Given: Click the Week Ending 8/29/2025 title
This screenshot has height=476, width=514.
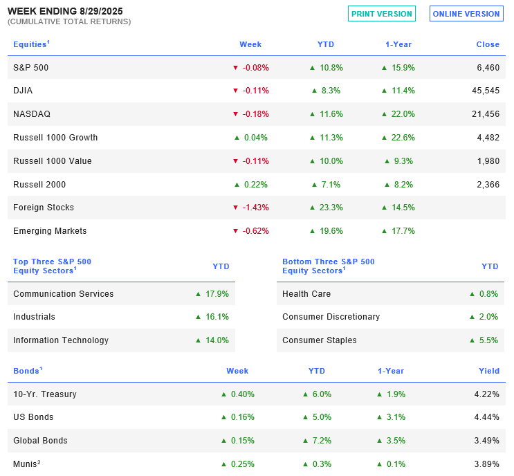Looking at the screenshot, I should point(65,11).
